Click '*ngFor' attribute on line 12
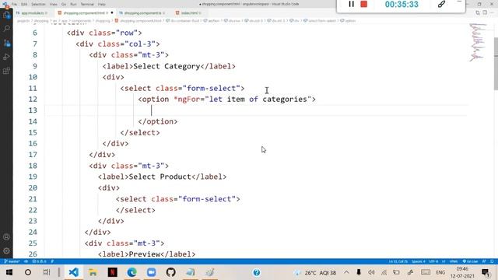Image resolution: width=498 pixels, height=280 pixels. 187,100
